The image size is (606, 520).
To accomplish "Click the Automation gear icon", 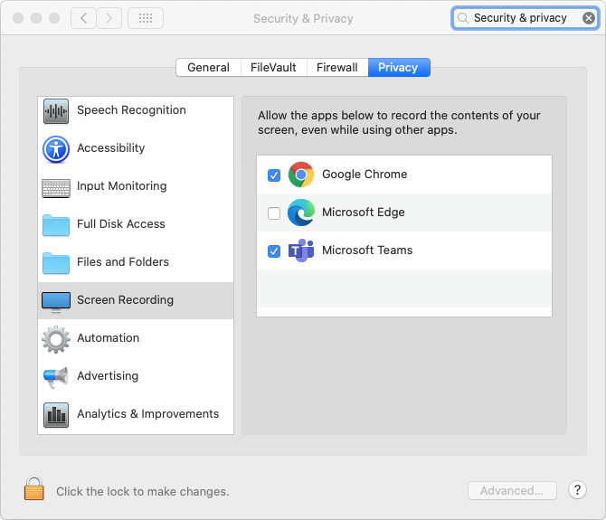I will click(56, 339).
